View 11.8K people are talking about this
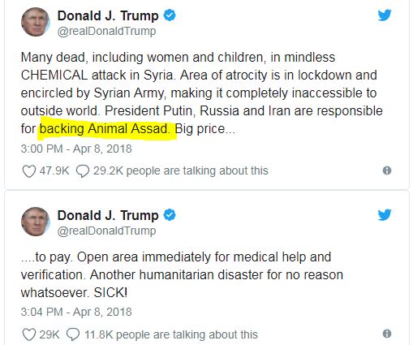This screenshot has height=345, width=413. point(171,334)
